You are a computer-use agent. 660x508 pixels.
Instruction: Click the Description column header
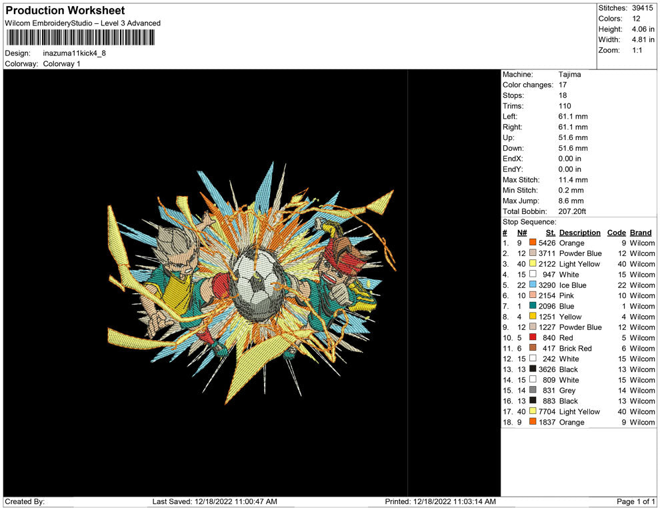(579, 233)
